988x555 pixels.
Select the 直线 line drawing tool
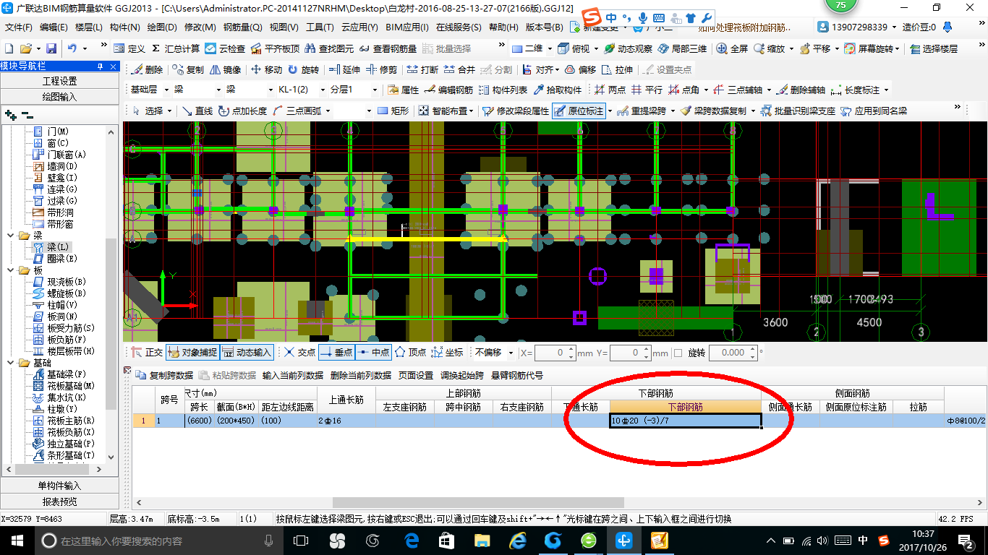[197, 111]
